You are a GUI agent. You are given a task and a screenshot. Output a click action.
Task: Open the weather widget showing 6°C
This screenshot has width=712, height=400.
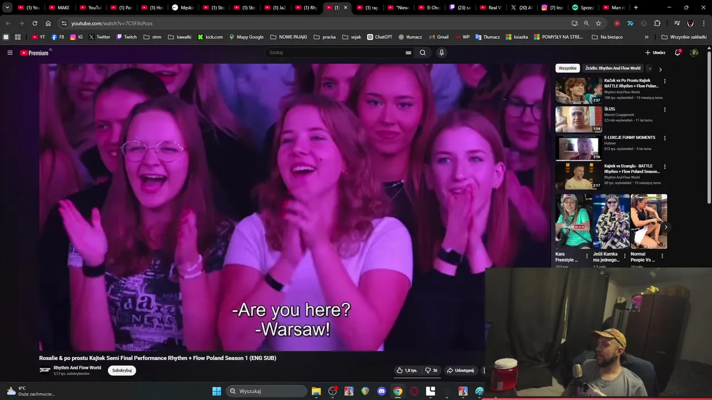(31, 391)
